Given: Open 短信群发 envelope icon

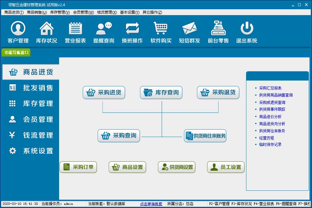Looking at the screenshot, I should (189, 32).
